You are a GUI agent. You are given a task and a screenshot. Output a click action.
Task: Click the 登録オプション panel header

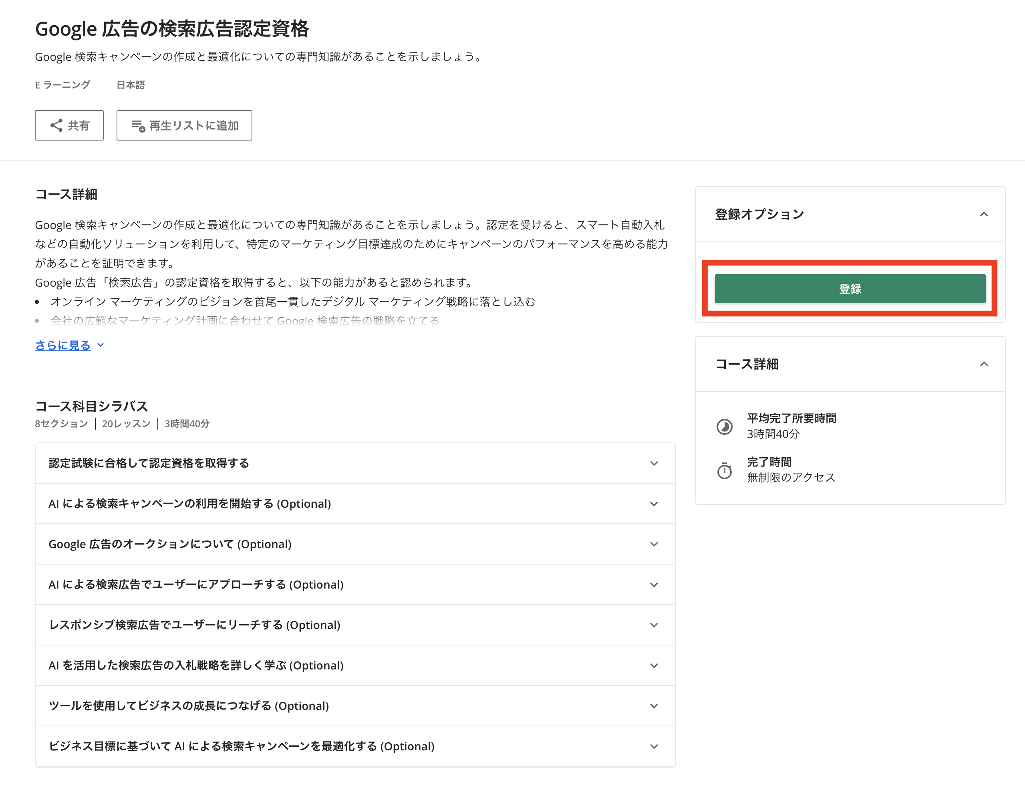pyautogui.click(x=759, y=214)
